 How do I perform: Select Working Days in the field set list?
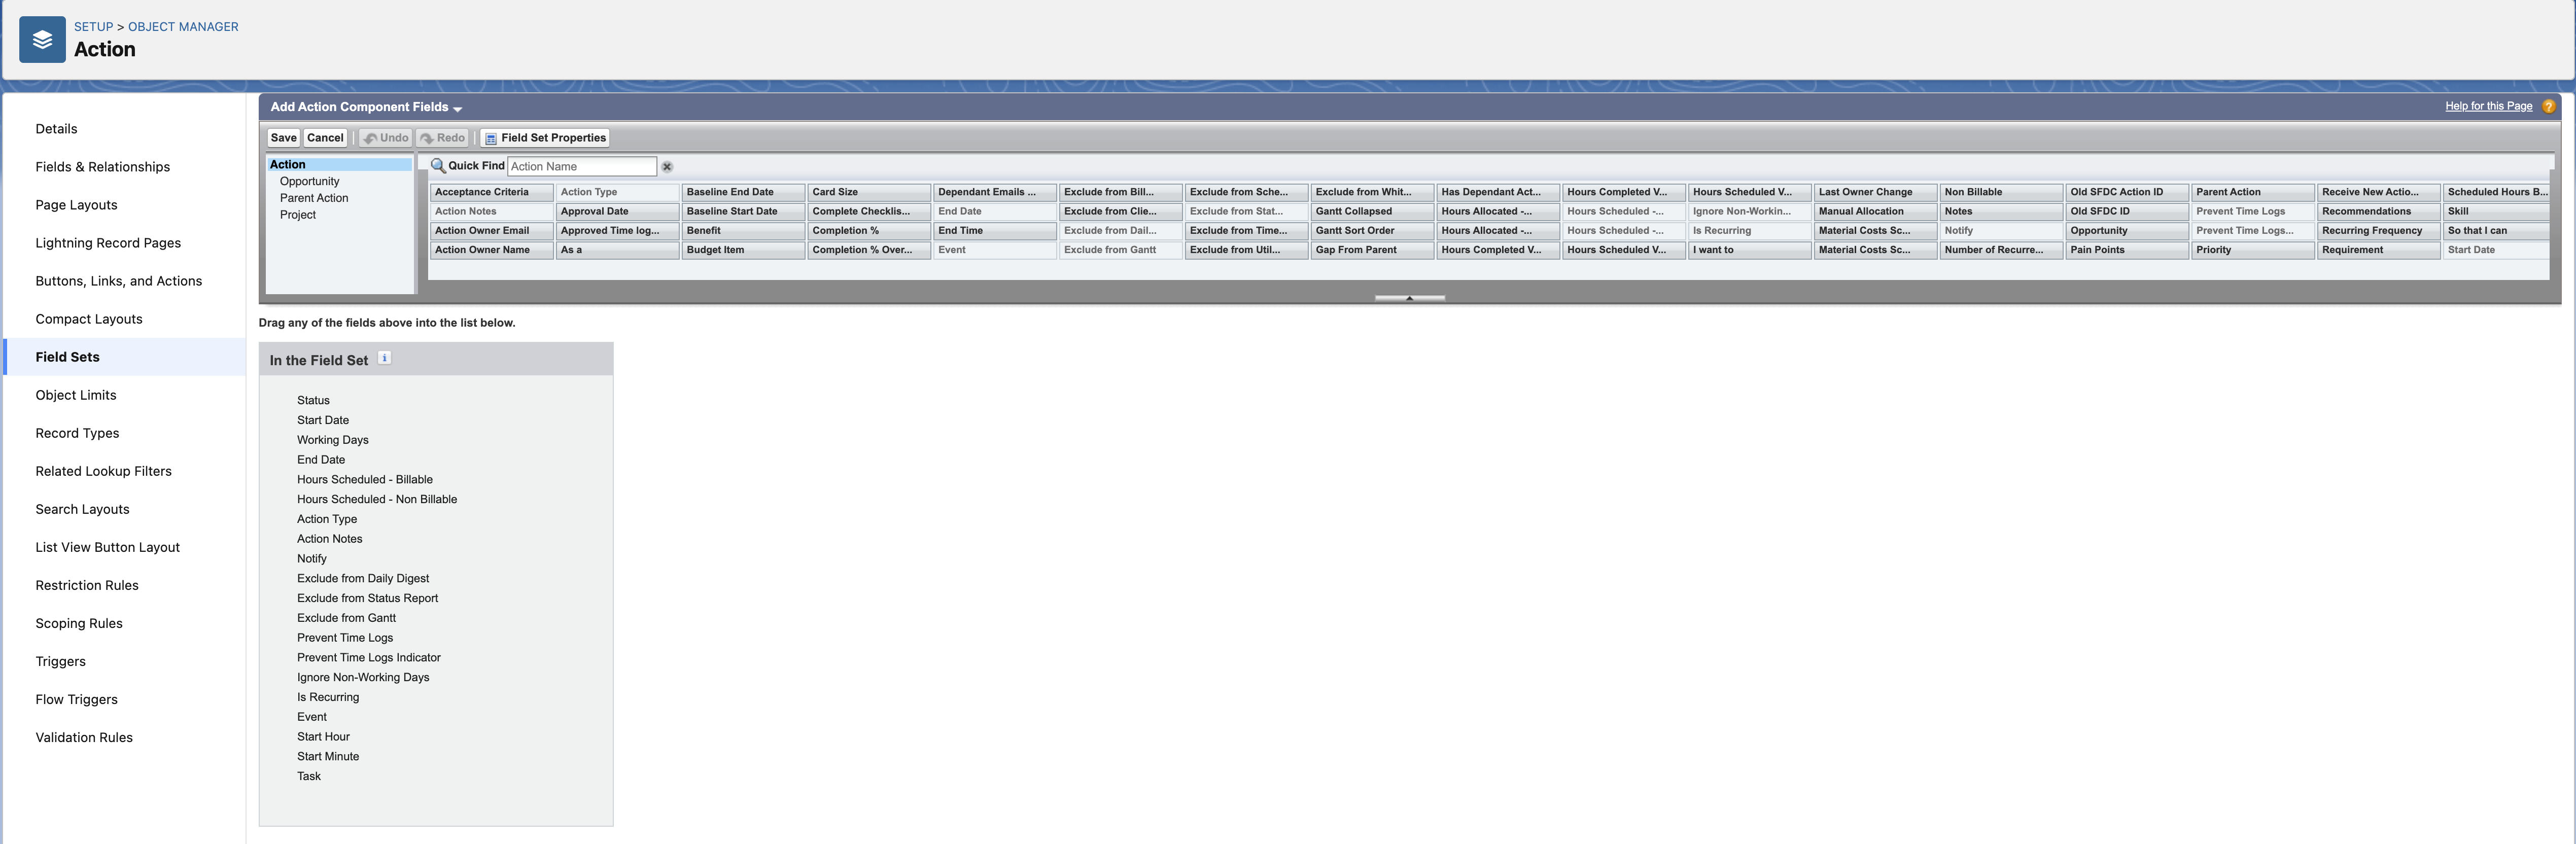[332, 440]
